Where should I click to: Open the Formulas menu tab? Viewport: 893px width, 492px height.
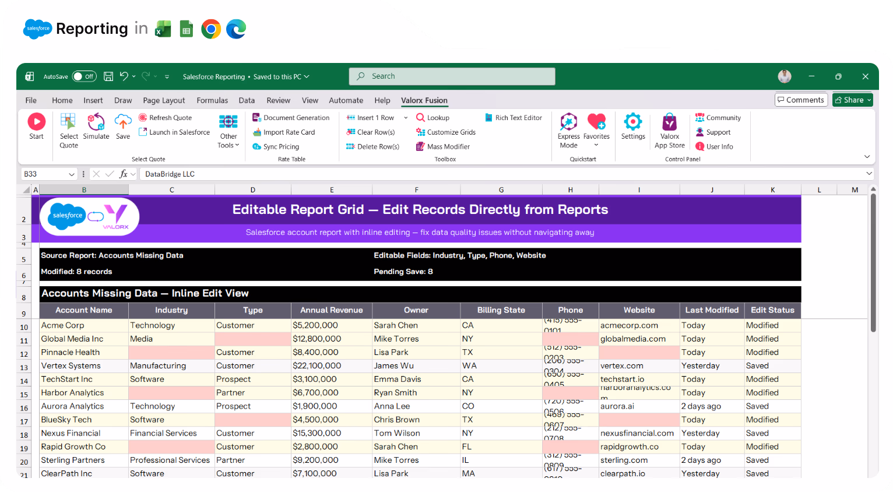point(212,100)
